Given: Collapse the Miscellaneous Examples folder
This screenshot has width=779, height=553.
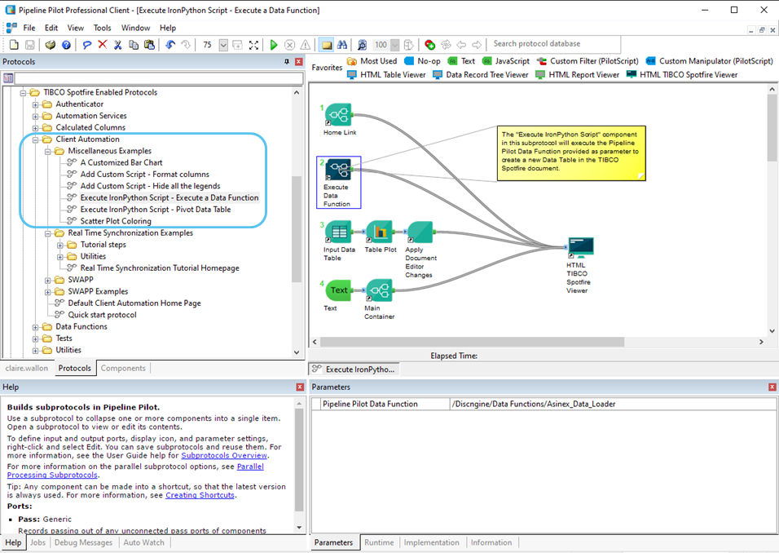Looking at the screenshot, I should coord(48,151).
